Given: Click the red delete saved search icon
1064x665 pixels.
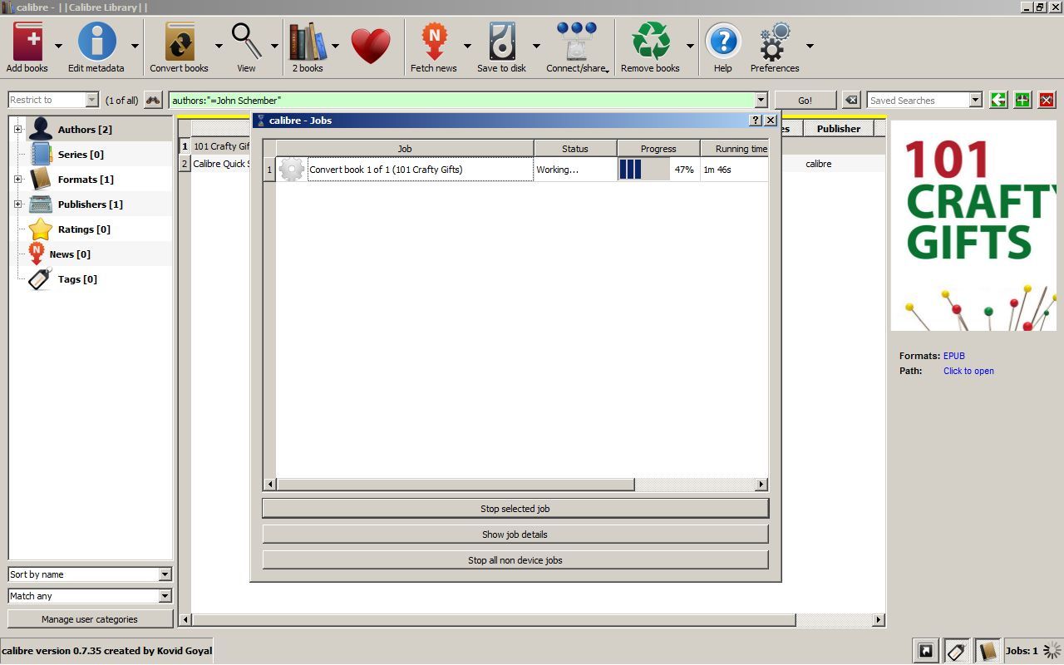Looking at the screenshot, I should [1047, 100].
